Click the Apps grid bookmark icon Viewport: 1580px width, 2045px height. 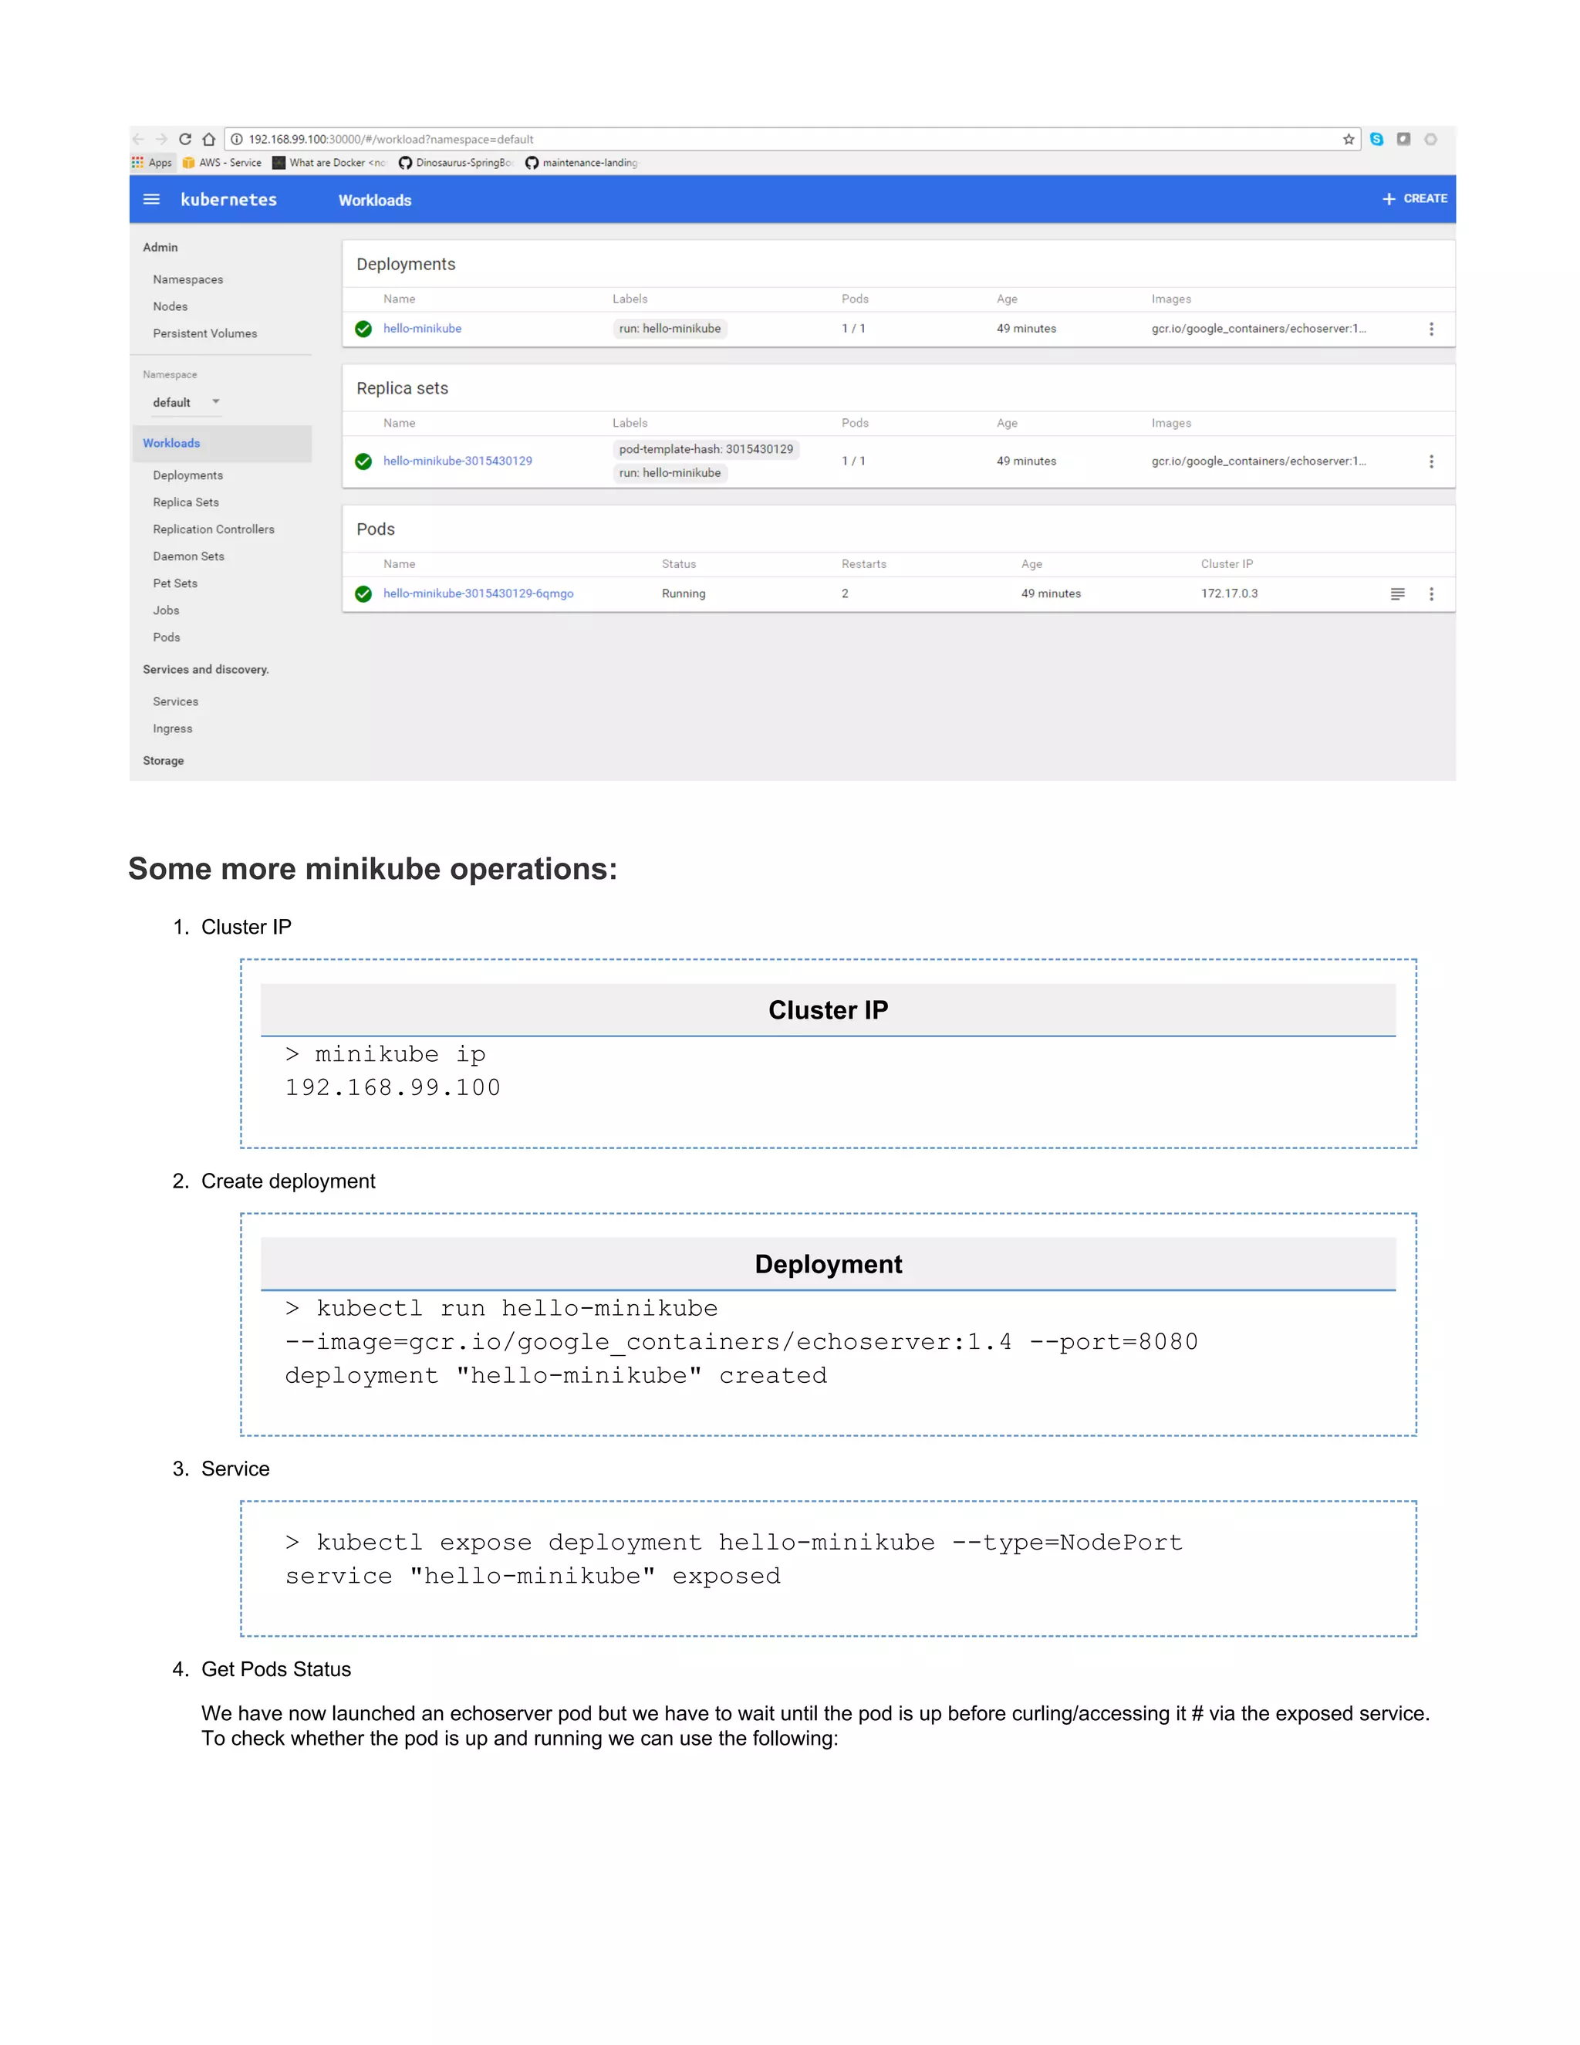click(x=137, y=163)
